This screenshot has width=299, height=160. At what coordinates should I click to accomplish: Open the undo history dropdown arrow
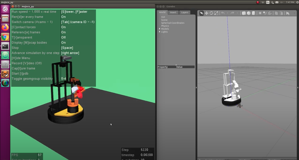228,13
